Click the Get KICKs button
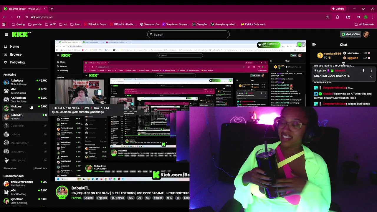Viewport: 377px width, 212px height. pyautogui.click(x=350, y=34)
